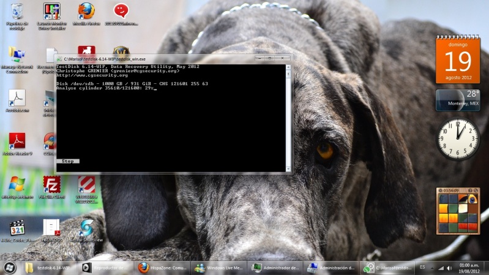Open the Mozilla Firefox desktop shortcut

tap(86, 12)
